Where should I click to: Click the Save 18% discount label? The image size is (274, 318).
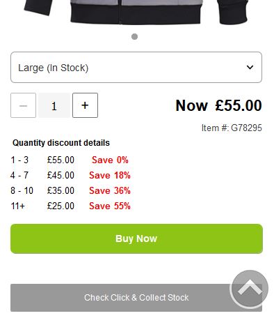110,175
